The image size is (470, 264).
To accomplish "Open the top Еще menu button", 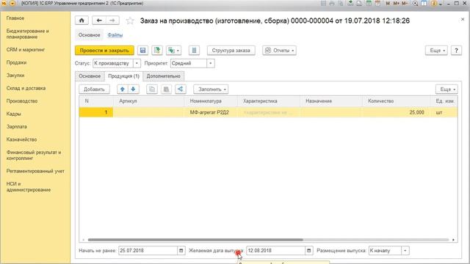I will [x=436, y=51].
